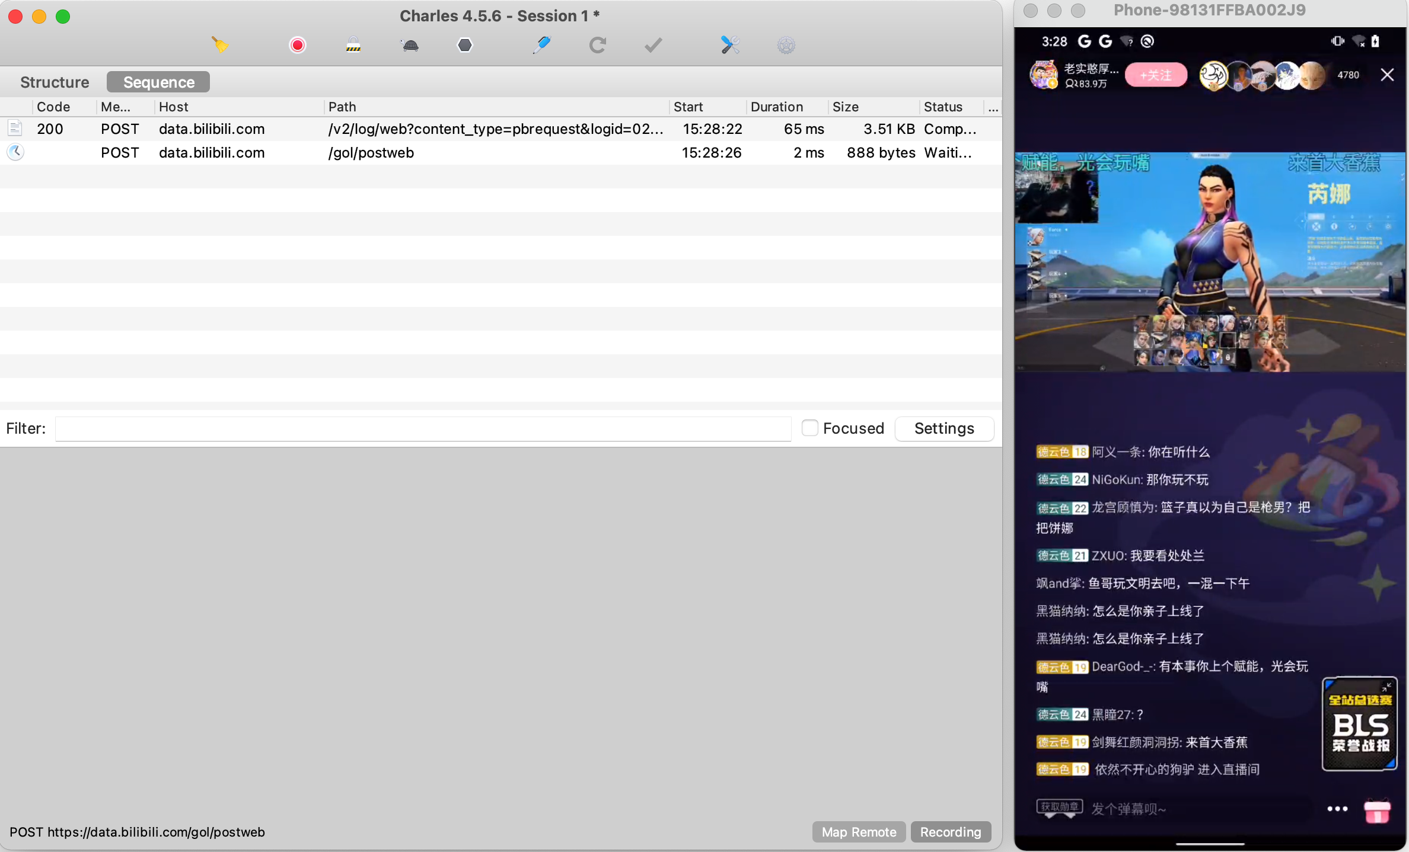This screenshot has width=1409, height=852.
Task: Open the streamer avatar in phone window
Action: pyautogui.click(x=1044, y=75)
